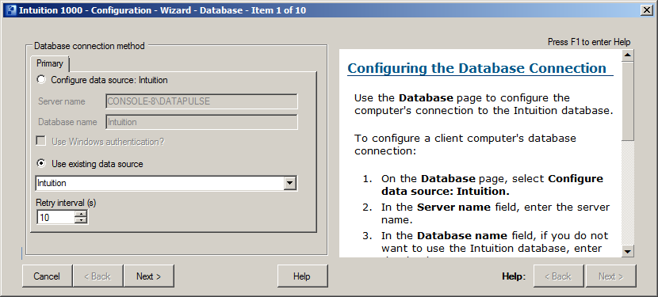The image size is (658, 297).
Task: Select Configure data source: Intuition radio button
Action: tap(41, 80)
